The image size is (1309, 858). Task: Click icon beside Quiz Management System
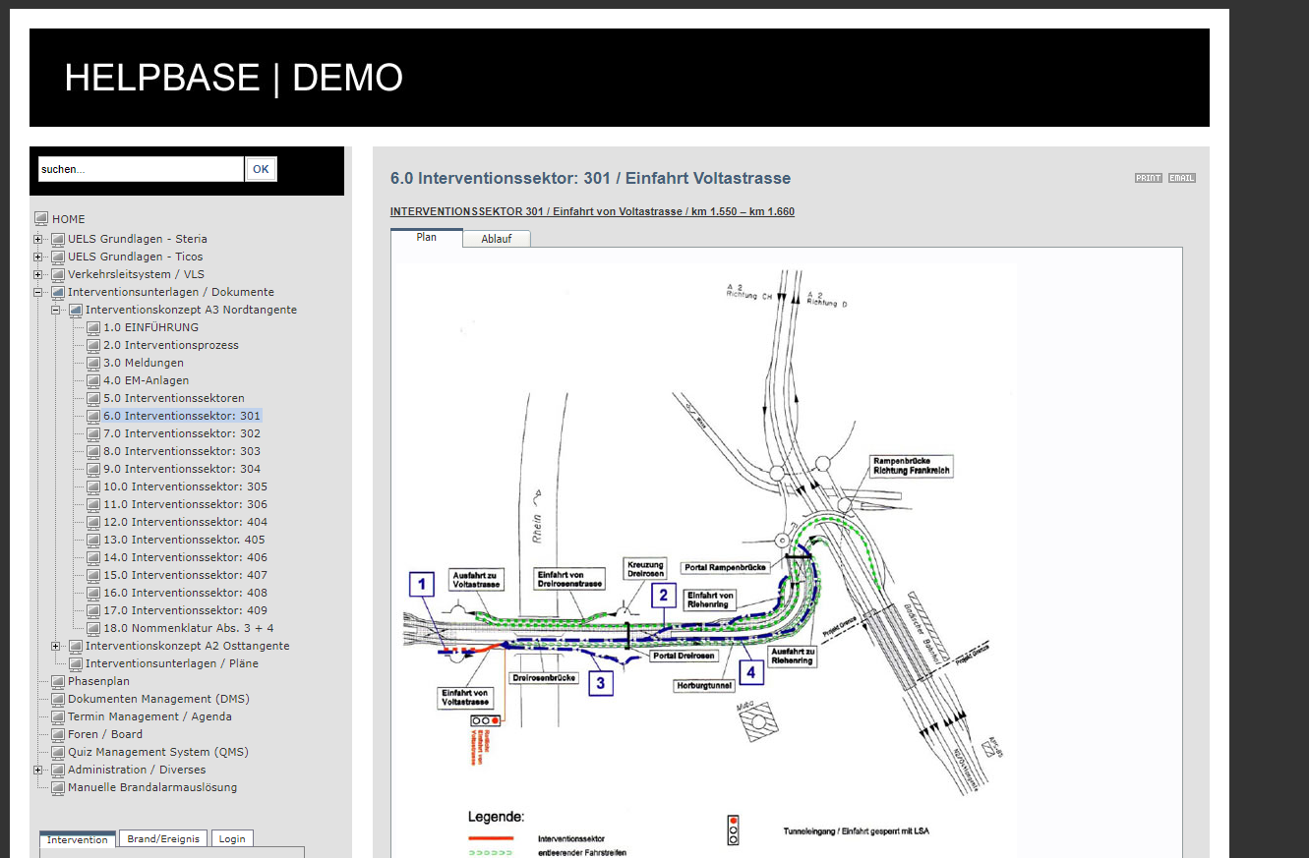click(x=58, y=752)
